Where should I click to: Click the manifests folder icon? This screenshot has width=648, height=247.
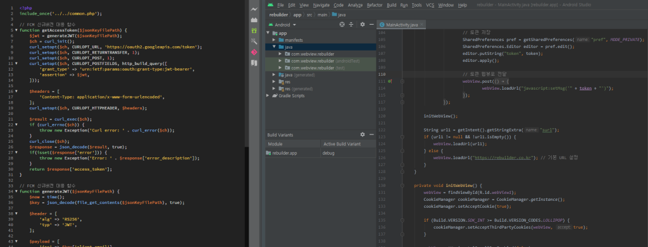281,40
